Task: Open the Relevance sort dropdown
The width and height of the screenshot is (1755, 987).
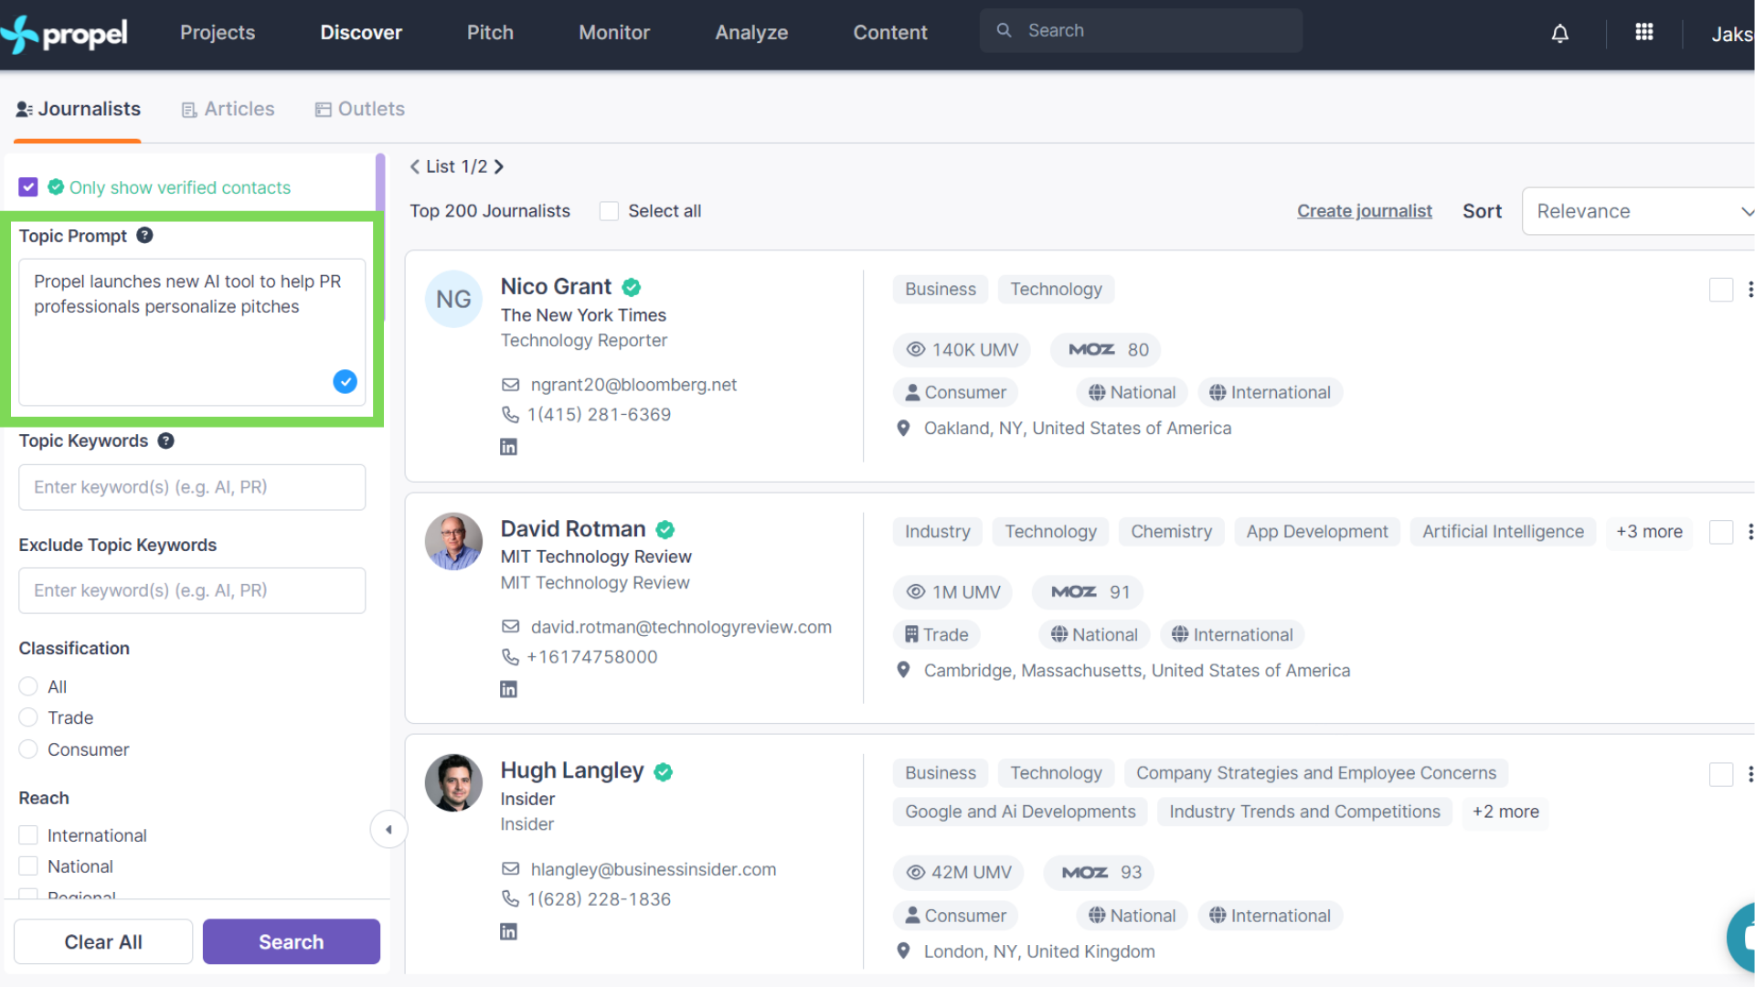Action: point(1639,211)
